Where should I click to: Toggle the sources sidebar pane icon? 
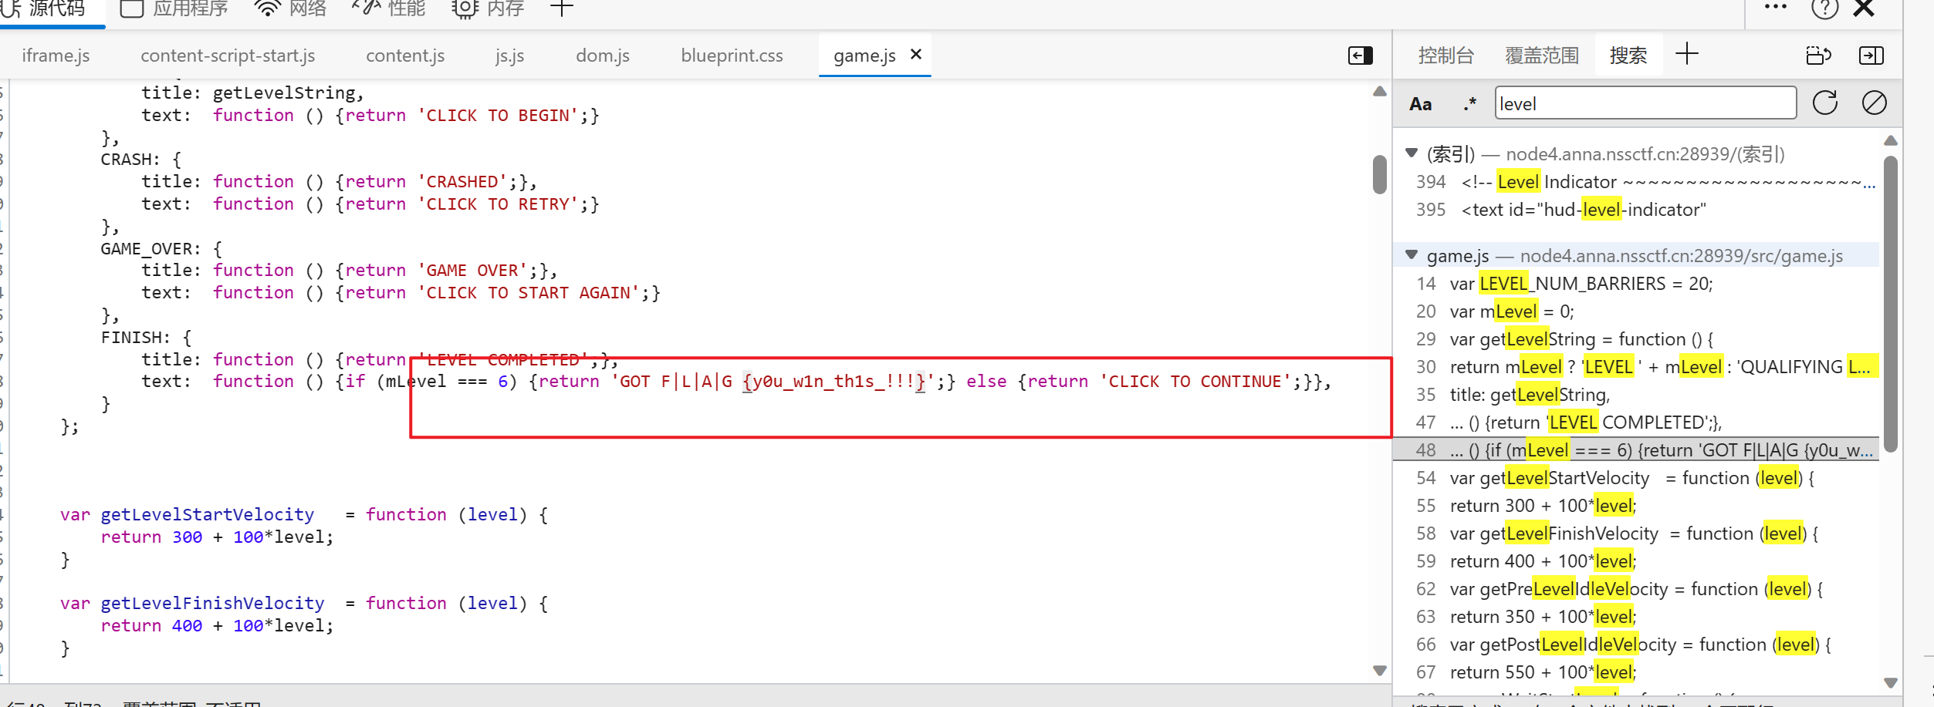point(1361,56)
